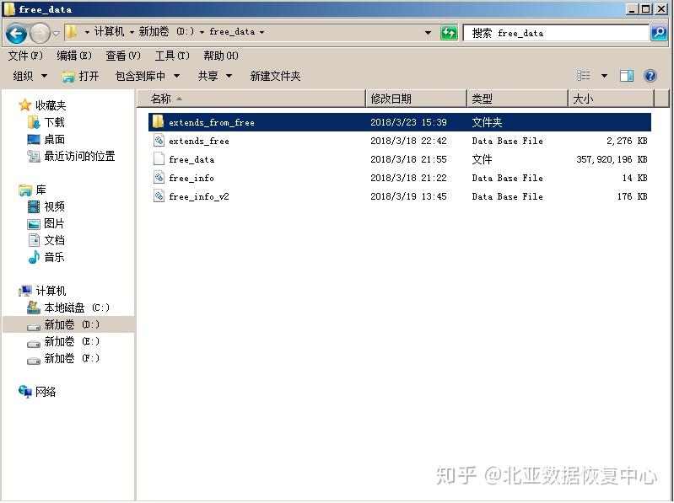Select 计算机 in navigation pane
The height and width of the screenshot is (503, 674).
(42, 291)
